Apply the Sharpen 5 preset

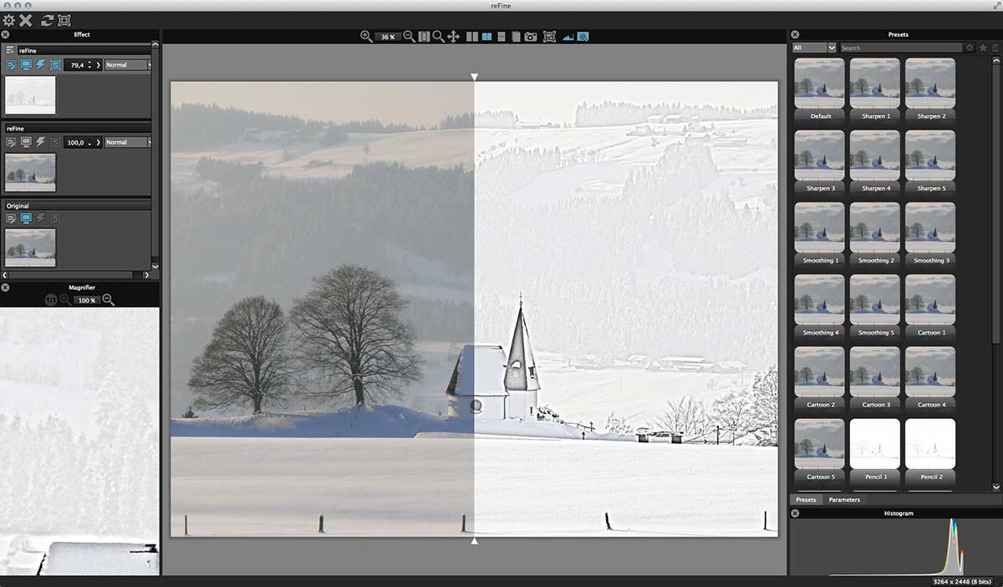(930, 161)
